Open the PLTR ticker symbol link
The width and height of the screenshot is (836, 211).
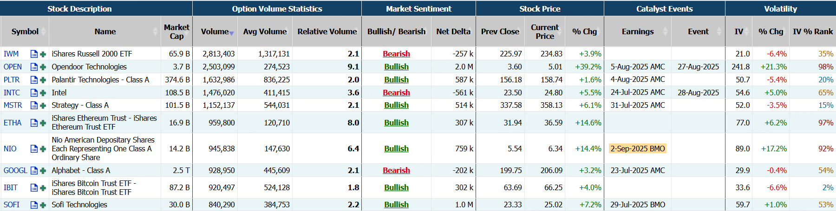click(12, 80)
